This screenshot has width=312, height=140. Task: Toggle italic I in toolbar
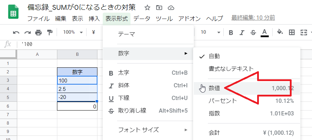click(242, 32)
